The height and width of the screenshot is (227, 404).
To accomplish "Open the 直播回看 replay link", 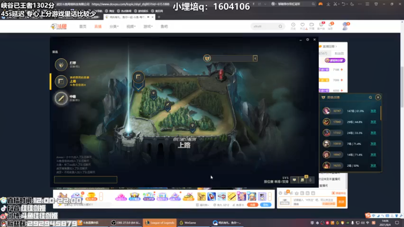I will point(329,46).
